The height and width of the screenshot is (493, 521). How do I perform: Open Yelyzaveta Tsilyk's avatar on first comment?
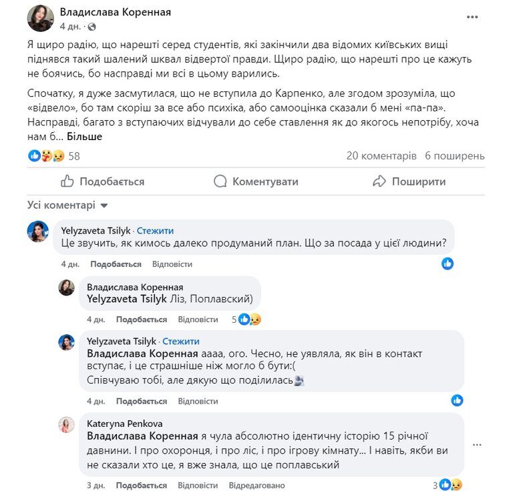pos(37,231)
